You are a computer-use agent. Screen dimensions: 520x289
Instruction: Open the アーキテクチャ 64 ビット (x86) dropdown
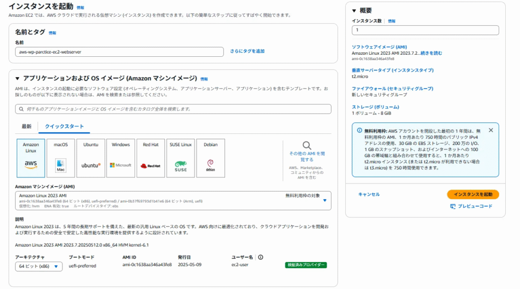(39, 266)
